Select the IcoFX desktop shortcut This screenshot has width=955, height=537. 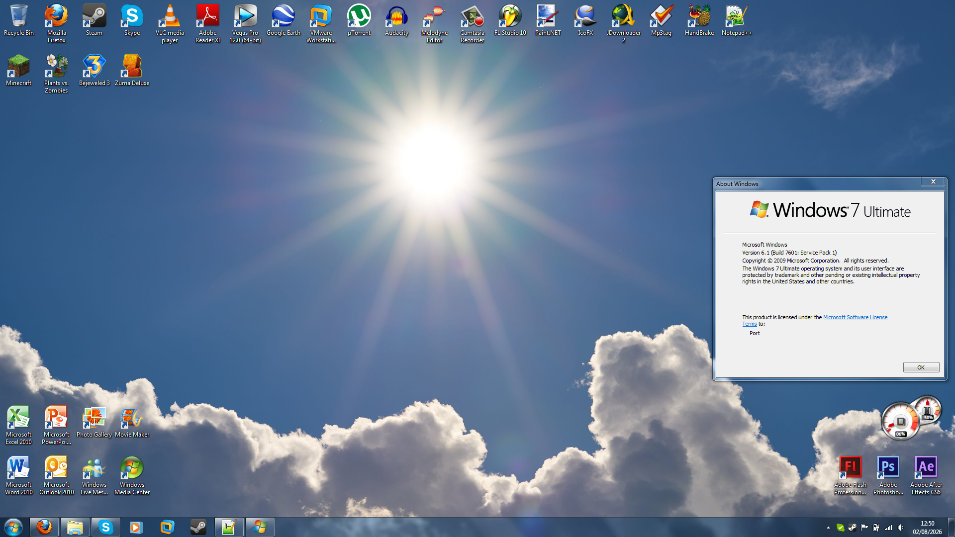click(x=585, y=21)
